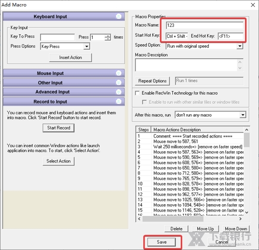Click the Insert Action button
Image resolution: width=259 pixels, height=250 pixels.
pyautogui.click(x=70, y=58)
